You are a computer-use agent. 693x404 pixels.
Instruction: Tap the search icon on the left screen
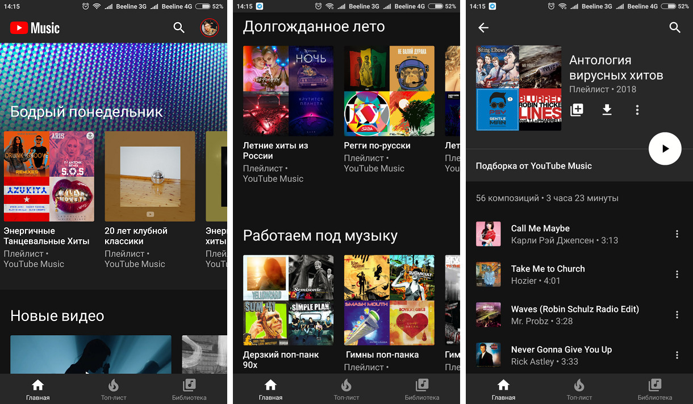click(179, 28)
